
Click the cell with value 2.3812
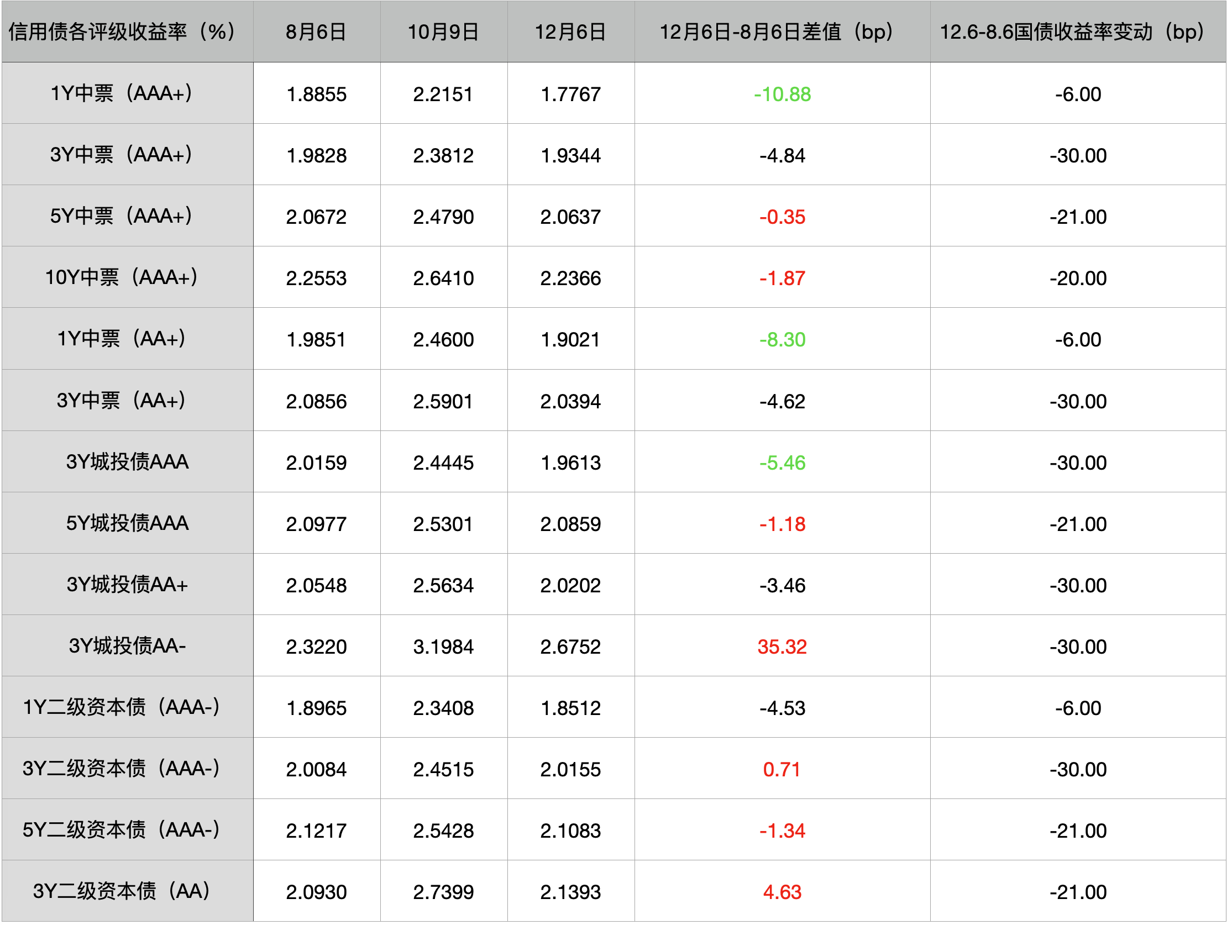[444, 155]
